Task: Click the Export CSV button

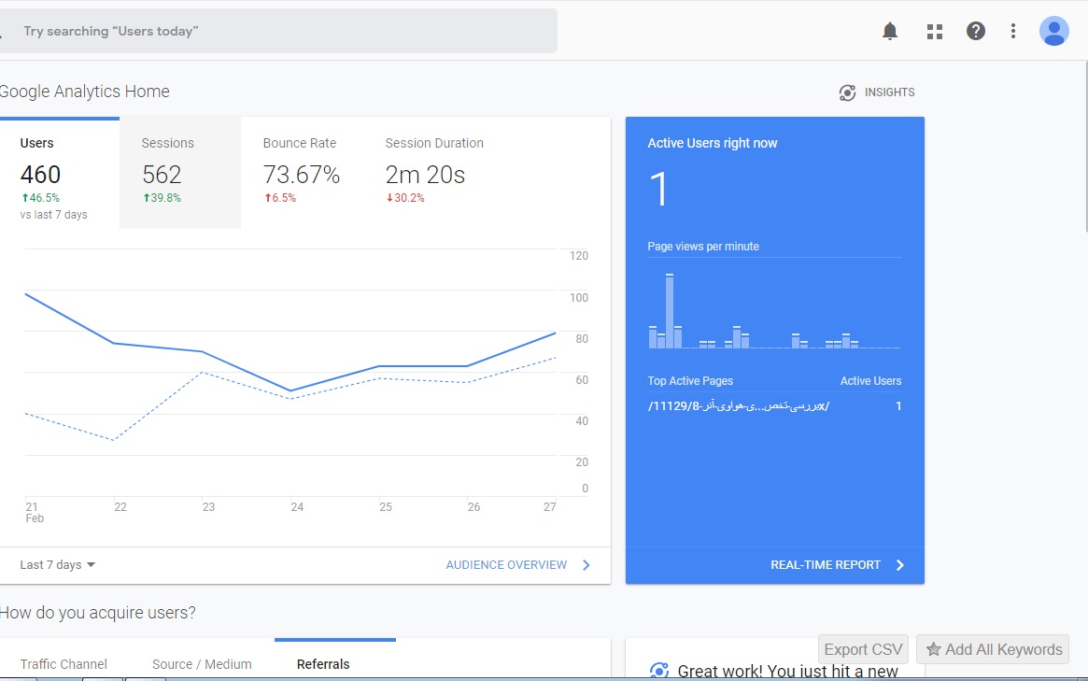Action: coord(863,650)
